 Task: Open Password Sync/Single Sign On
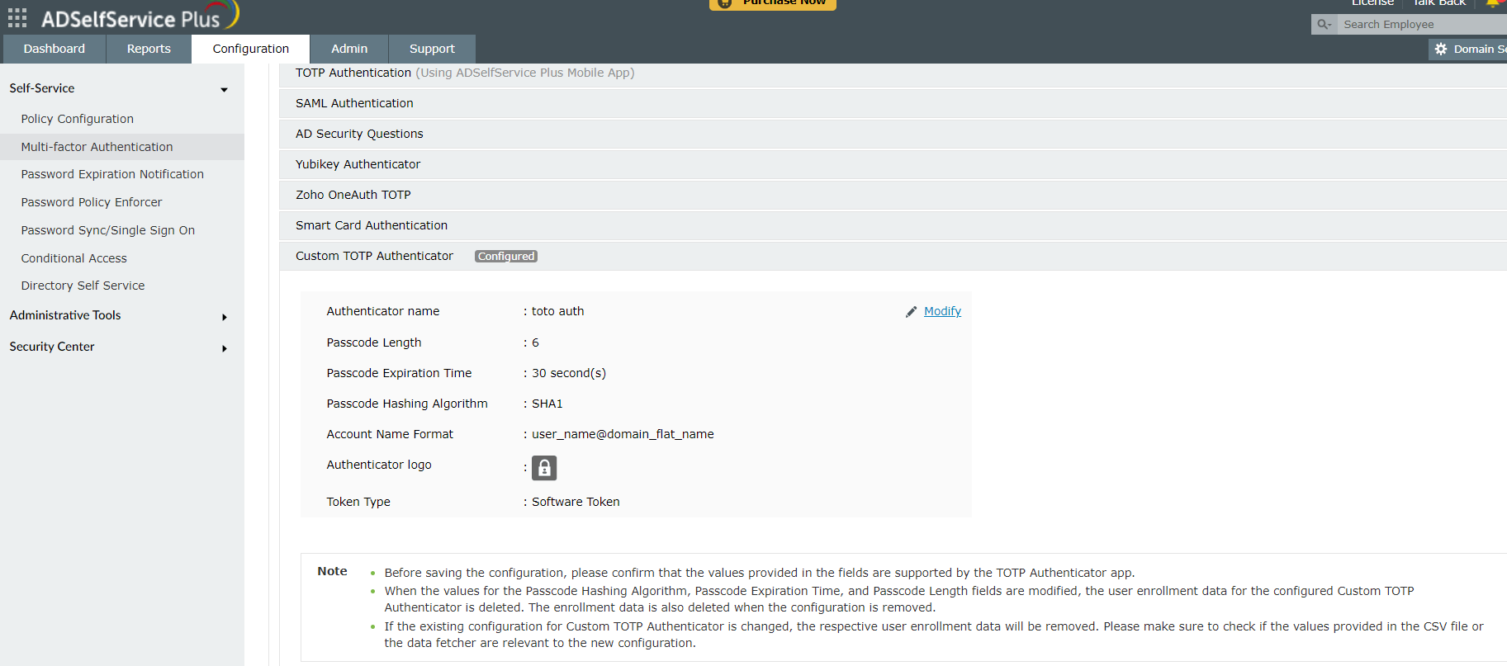(108, 230)
